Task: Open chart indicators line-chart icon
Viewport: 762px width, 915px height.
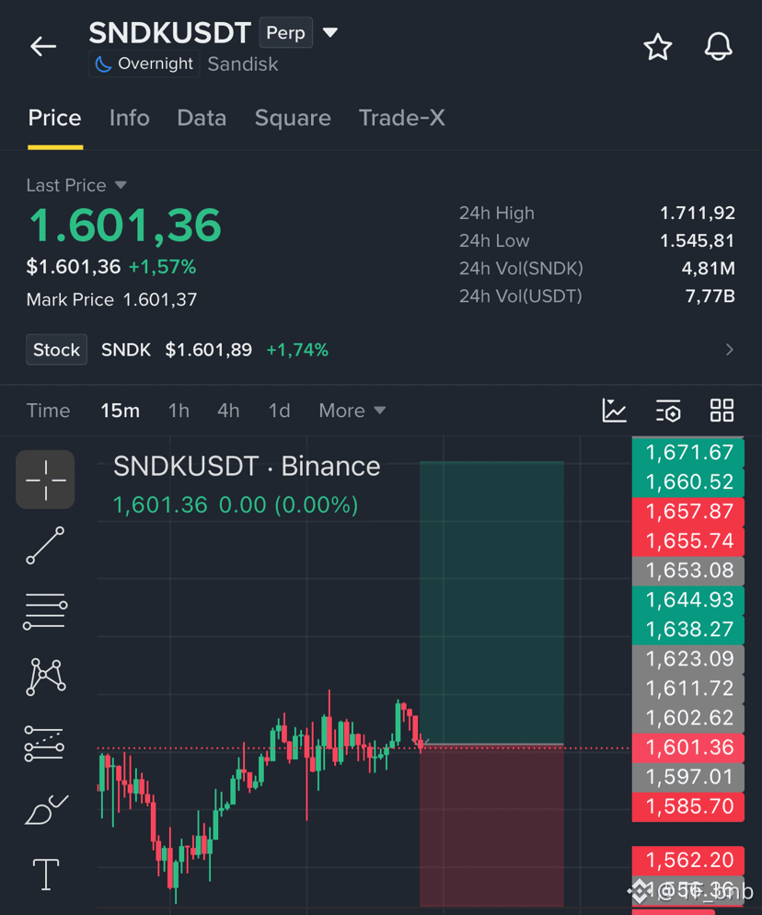Action: tap(615, 411)
